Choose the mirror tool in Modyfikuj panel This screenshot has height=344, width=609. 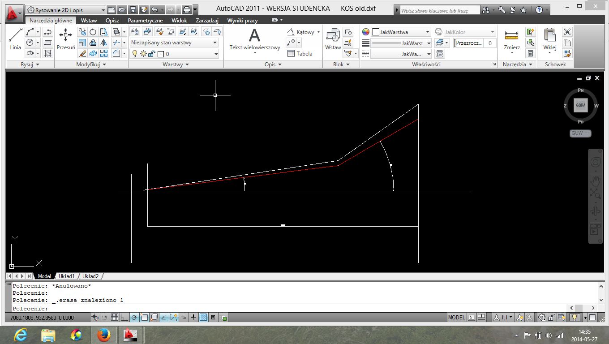[x=104, y=43]
